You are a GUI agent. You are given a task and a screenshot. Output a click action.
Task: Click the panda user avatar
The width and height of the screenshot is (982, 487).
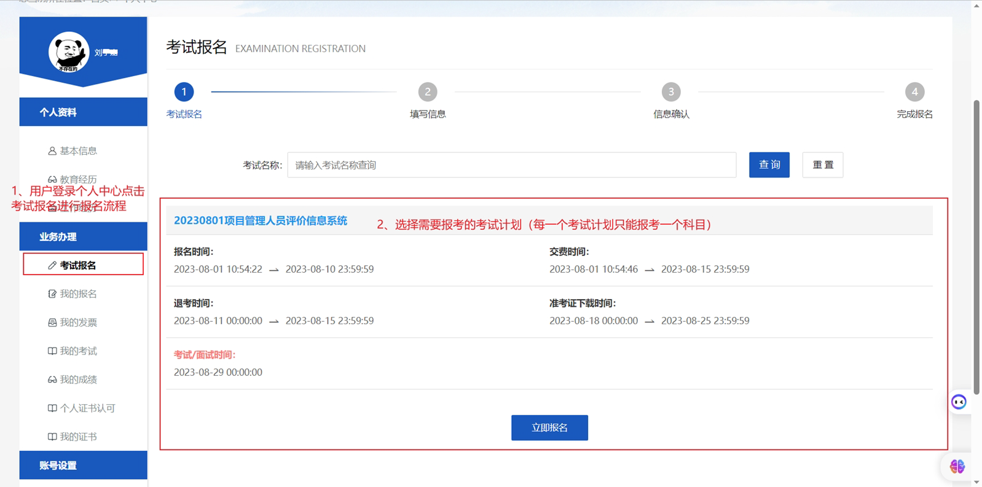tap(69, 52)
